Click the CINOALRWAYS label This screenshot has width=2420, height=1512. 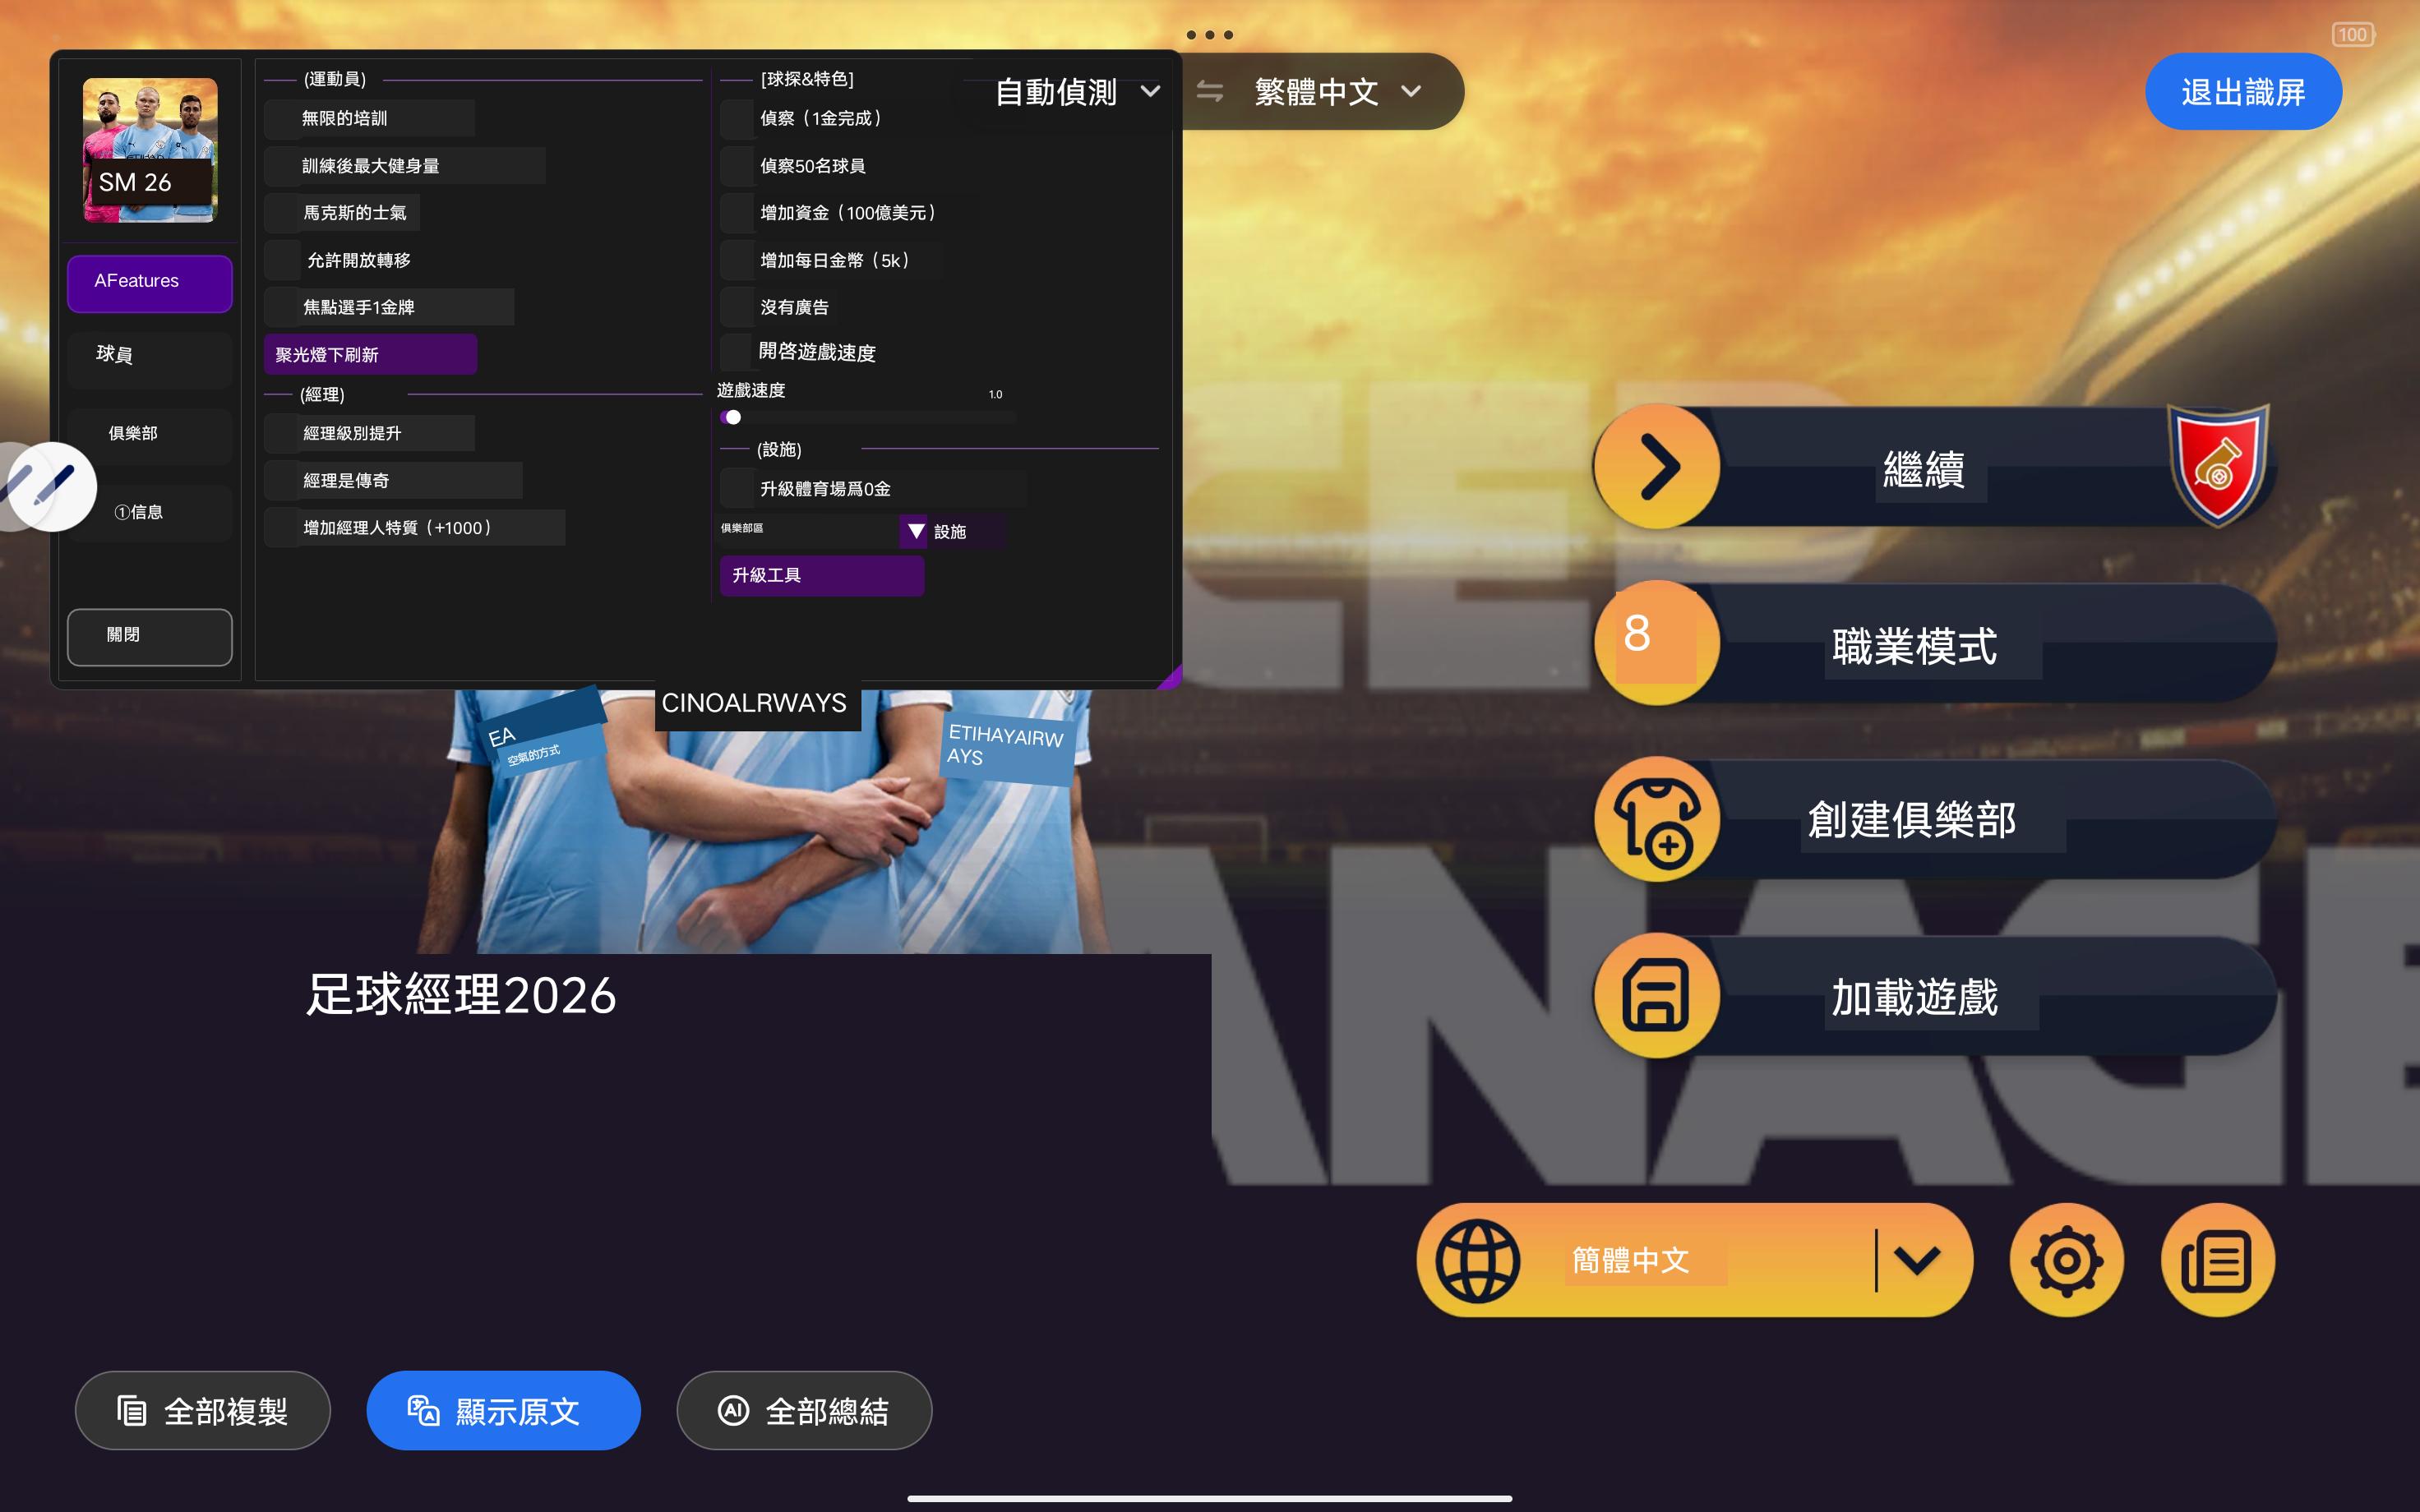click(754, 703)
